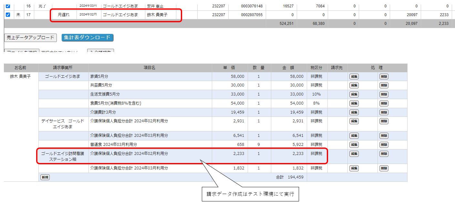
Task: Edit the 普通食 2024年03月利用分 row
Action: [x=354, y=145]
